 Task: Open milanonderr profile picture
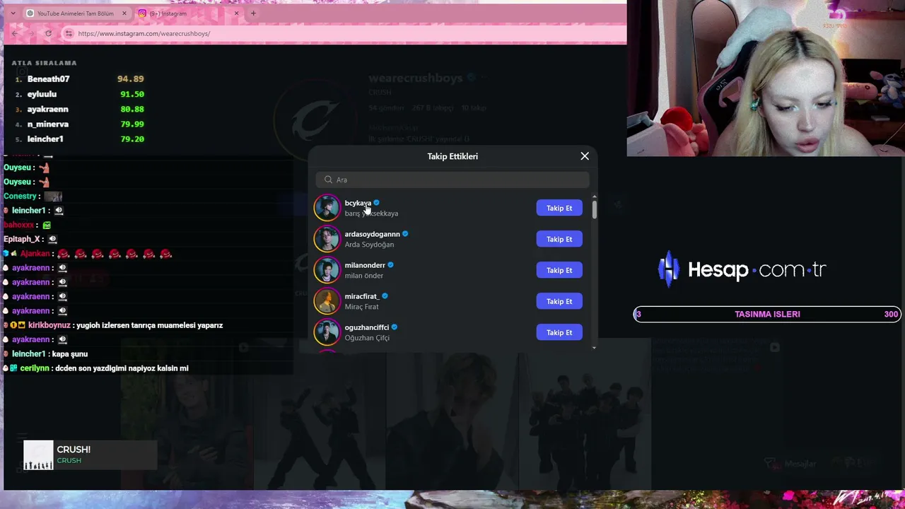click(x=327, y=270)
